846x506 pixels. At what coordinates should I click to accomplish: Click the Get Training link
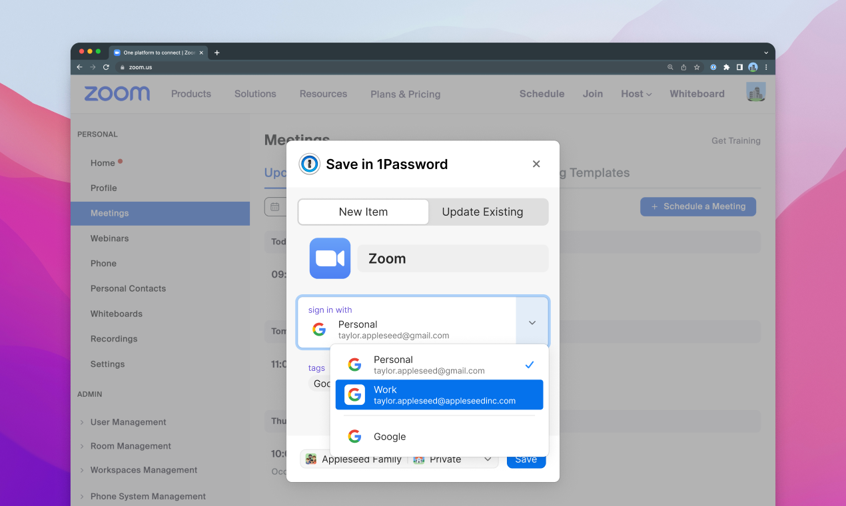coord(736,140)
